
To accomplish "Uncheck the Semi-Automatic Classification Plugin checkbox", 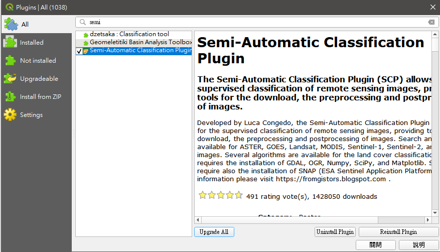I will coord(79,51).
